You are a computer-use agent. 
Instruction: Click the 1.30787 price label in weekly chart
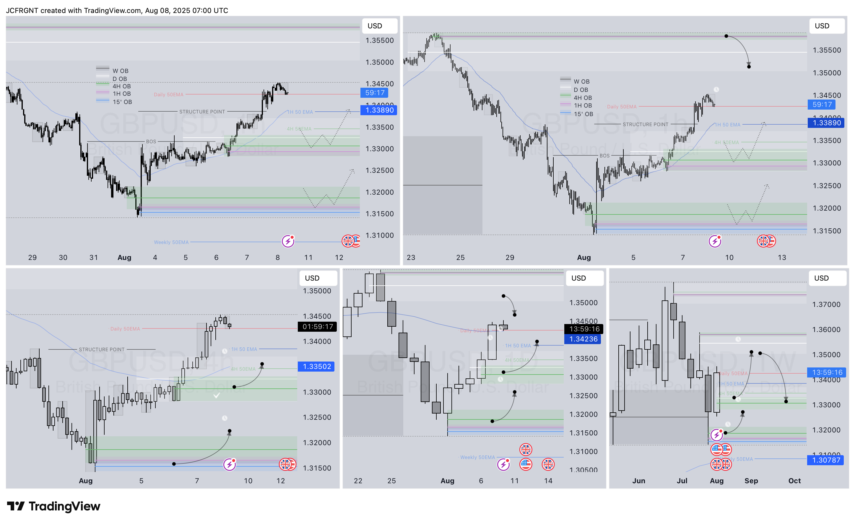point(825,460)
